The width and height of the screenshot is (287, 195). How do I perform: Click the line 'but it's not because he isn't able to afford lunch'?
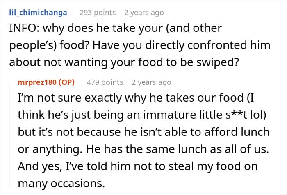(143, 132)
